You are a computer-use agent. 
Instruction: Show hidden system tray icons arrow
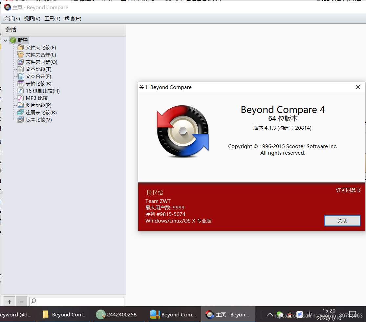click(x=270, y=314)
